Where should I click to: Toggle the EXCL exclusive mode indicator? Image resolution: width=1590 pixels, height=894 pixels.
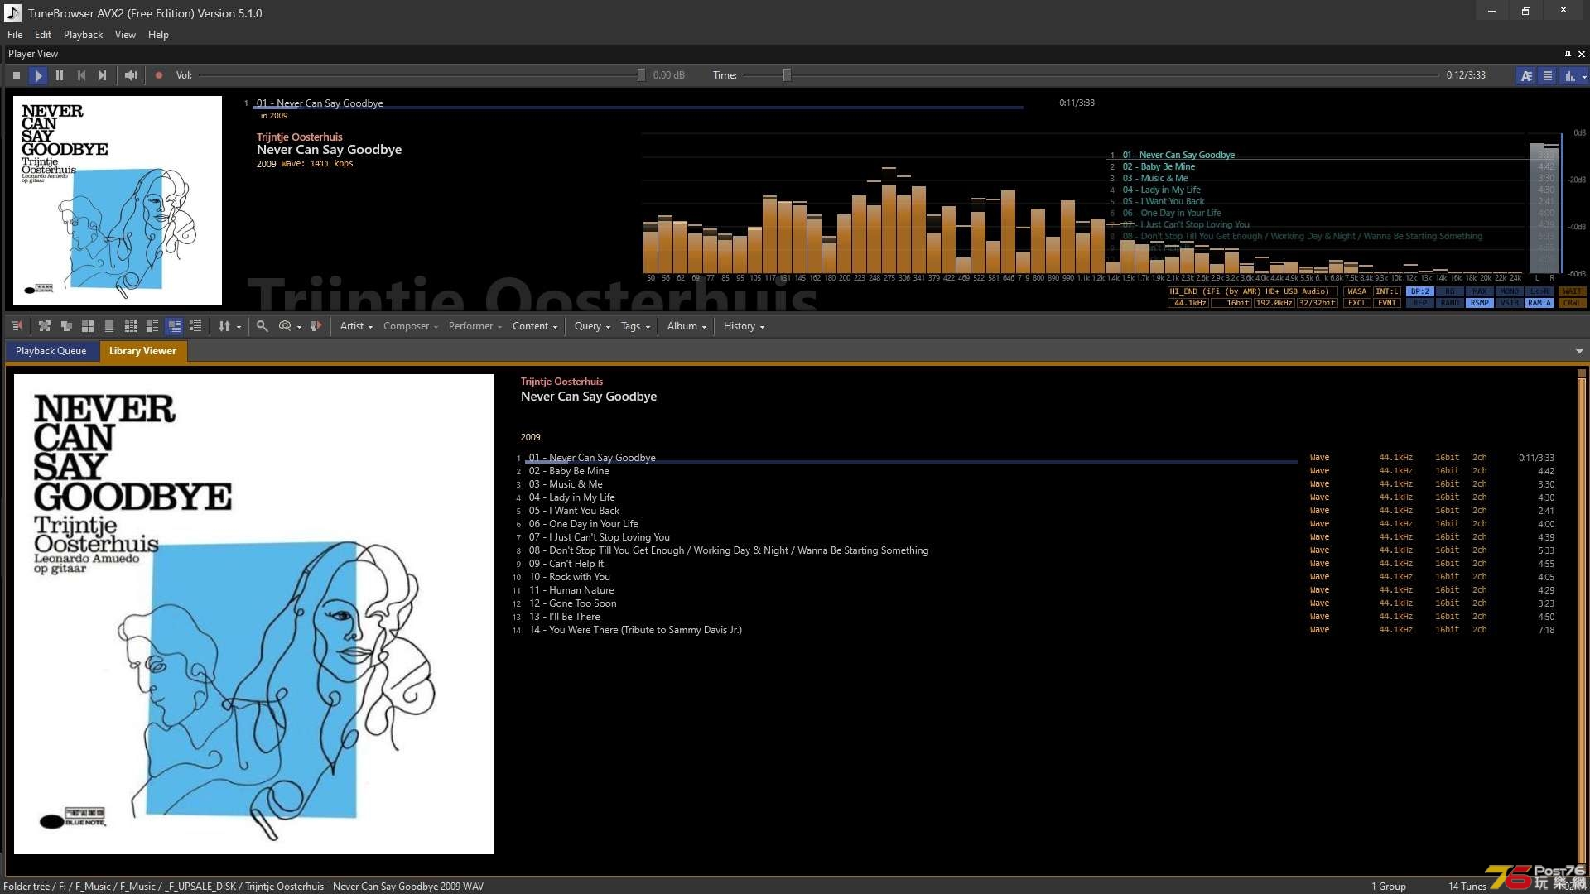click(1356, 303)
